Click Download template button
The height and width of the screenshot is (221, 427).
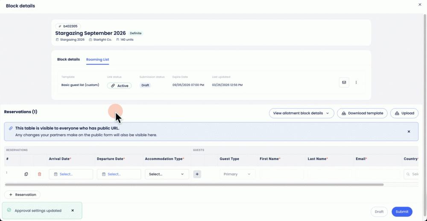pyautogui.click(x=362, y=113)
